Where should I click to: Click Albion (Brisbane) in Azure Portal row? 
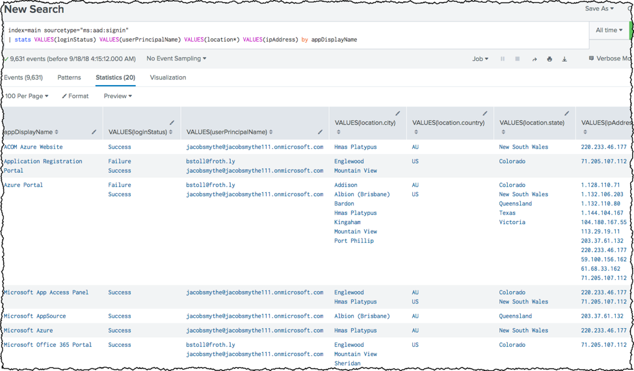click(x=362, y=194)
